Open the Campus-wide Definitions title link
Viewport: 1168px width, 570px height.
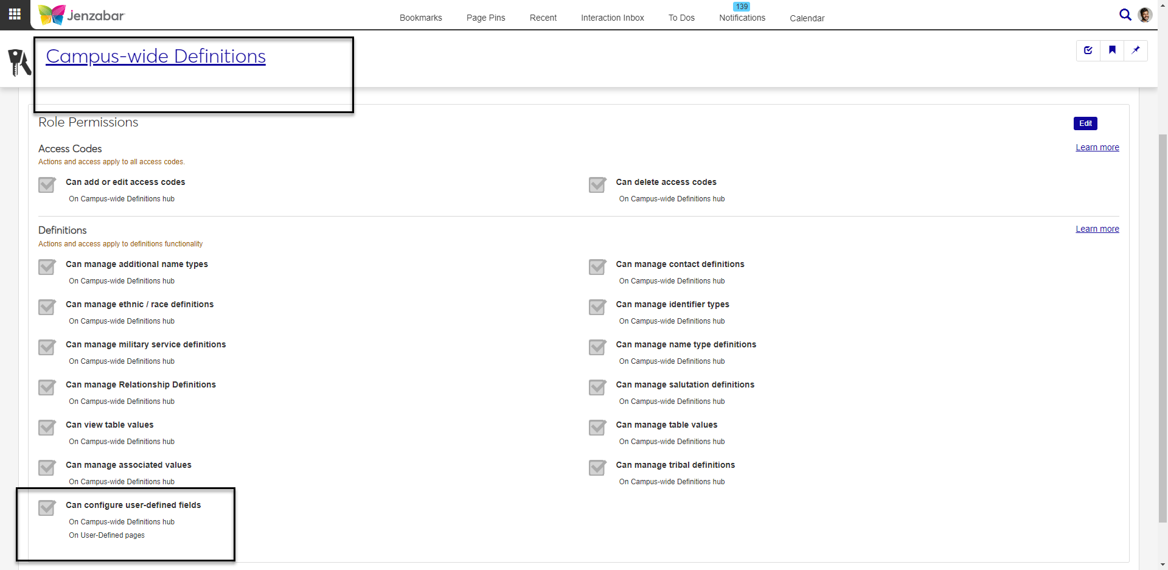(156, 56)
